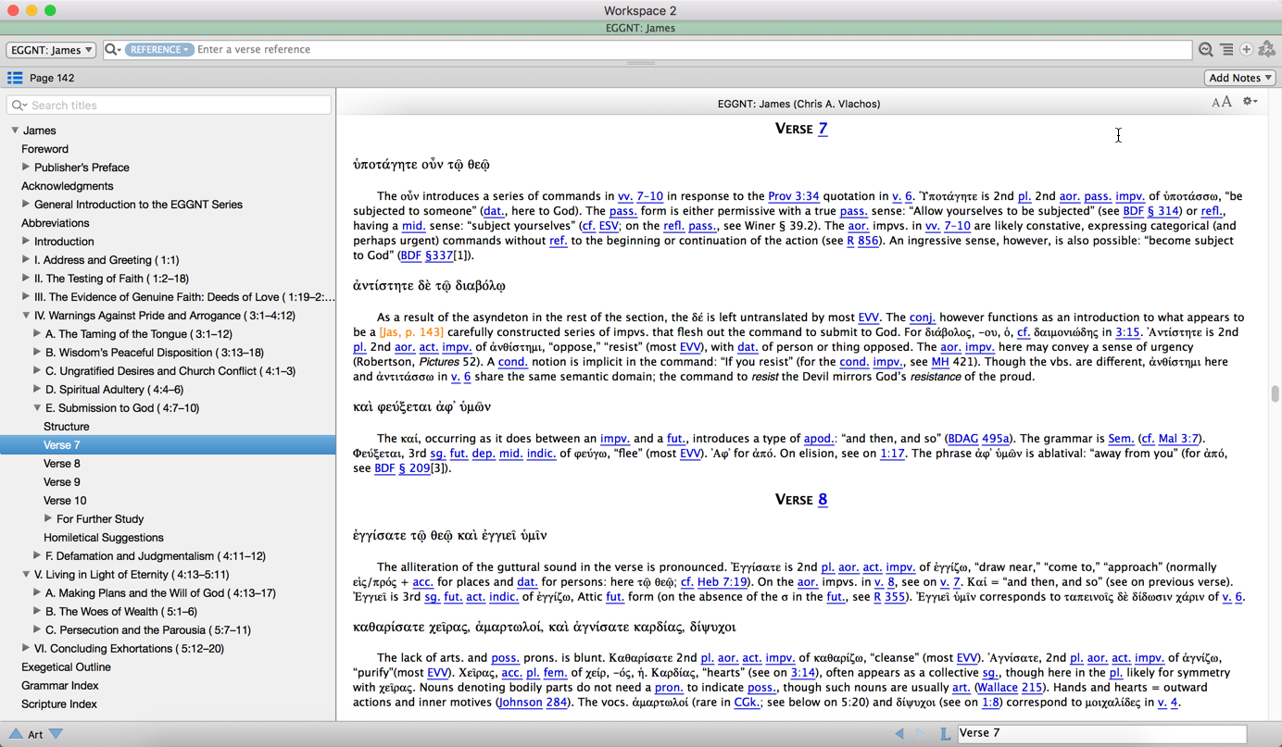Click the Page 142 label
The height and width of the screenshot is (747, 1282).
click(x=52, y=78)
